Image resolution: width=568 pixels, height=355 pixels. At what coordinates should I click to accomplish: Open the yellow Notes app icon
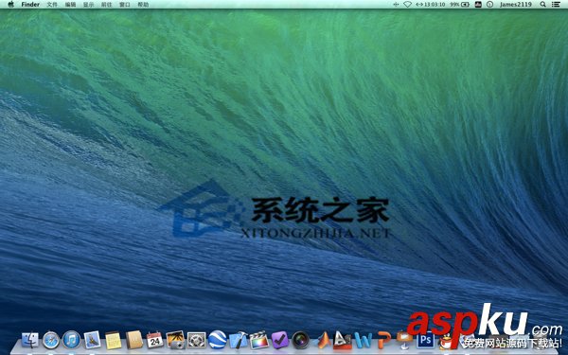[114, 341]
